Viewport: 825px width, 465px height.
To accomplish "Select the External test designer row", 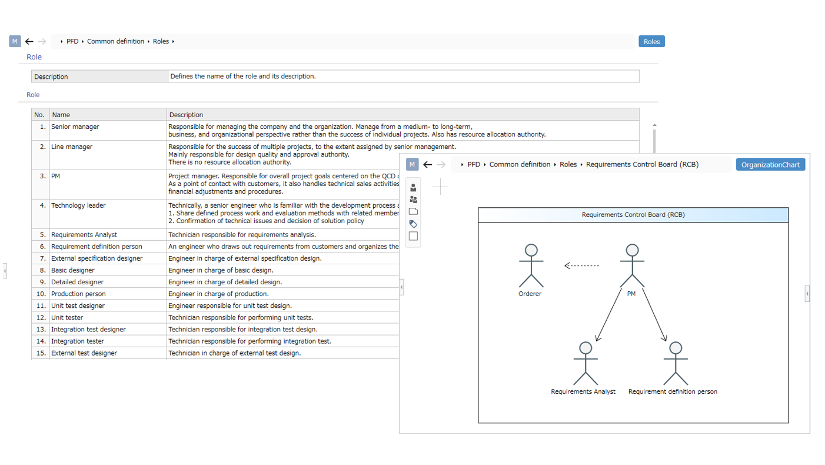I will click(84, 353).
